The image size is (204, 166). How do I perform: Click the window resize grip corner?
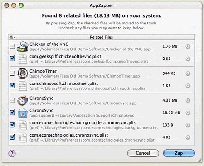(x=200, y=160)
